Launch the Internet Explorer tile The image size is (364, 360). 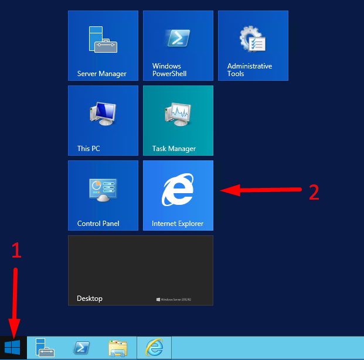click(x=178, y=196)
